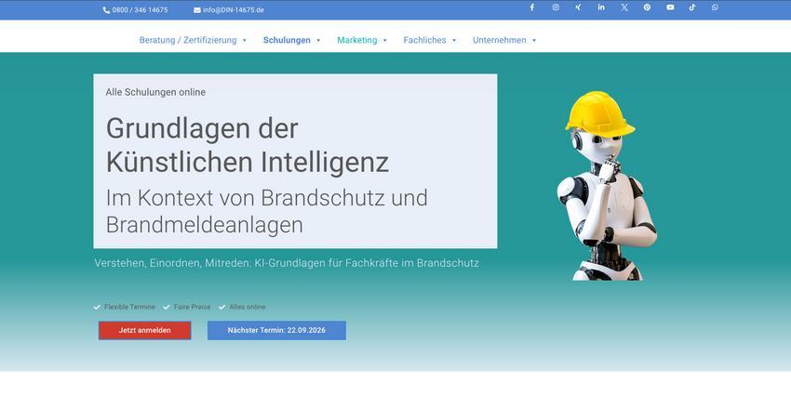Viewport: 791px width, 409px height.
Task: Open the Unternehmen menu item
Action: [500, 40]
